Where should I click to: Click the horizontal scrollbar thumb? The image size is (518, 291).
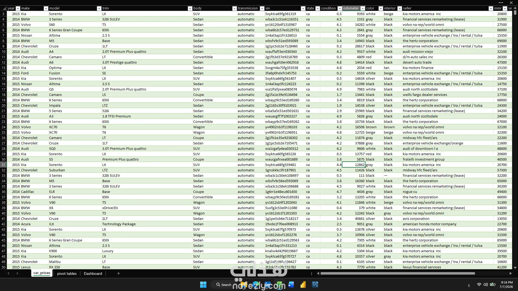[x=398, y=273]
